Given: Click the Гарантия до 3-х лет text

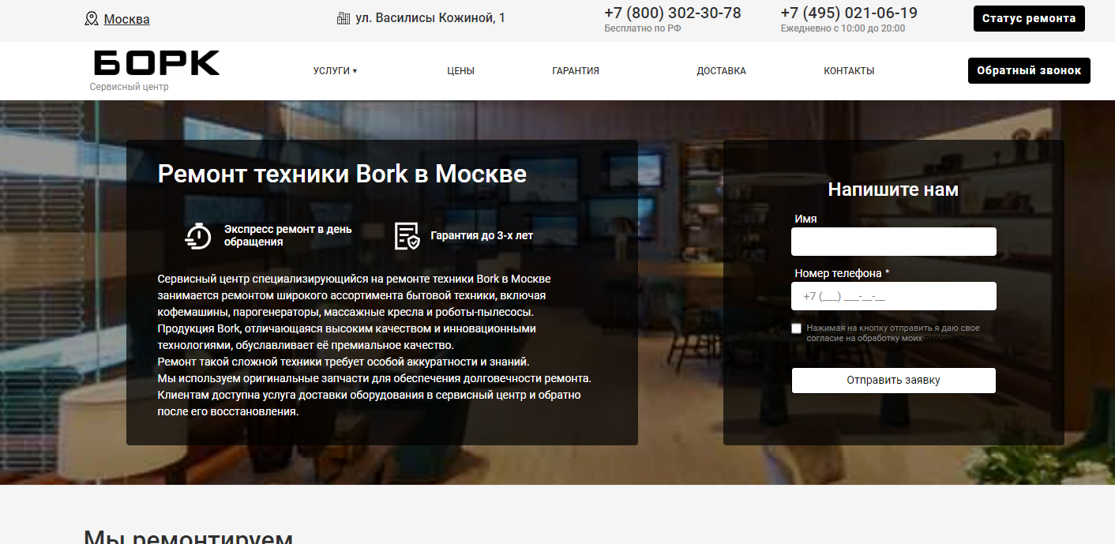Looking at the screenshot, I should [x=482, y=235].
